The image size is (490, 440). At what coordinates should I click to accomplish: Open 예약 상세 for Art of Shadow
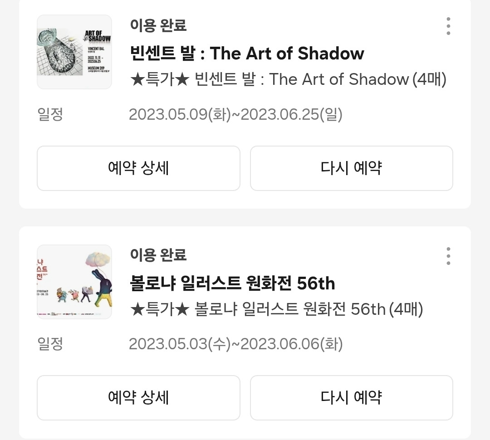(138, 168)
